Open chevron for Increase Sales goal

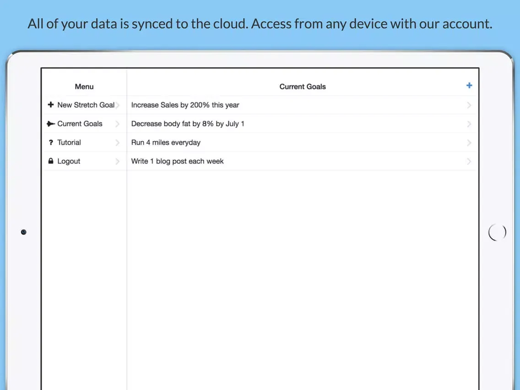pos(469,105)
